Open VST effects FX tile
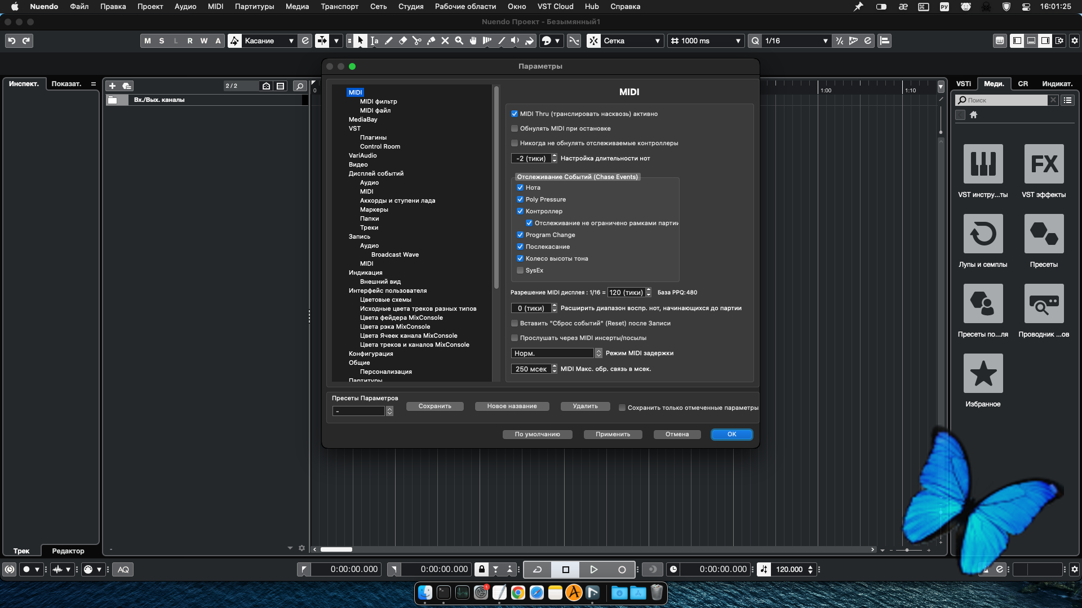Image resolution: width=1082 pixels, height=608 pixels. coord(1044,164)
